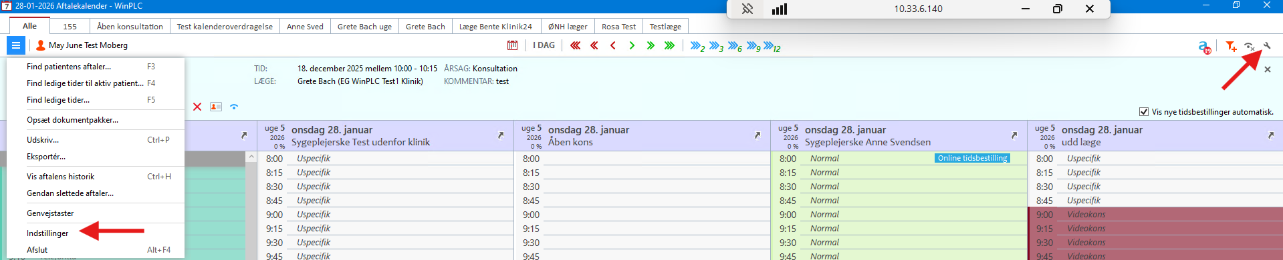Open the ØNH læger tab
Viewport: 1283px width, 260px height.
point(568,27)
